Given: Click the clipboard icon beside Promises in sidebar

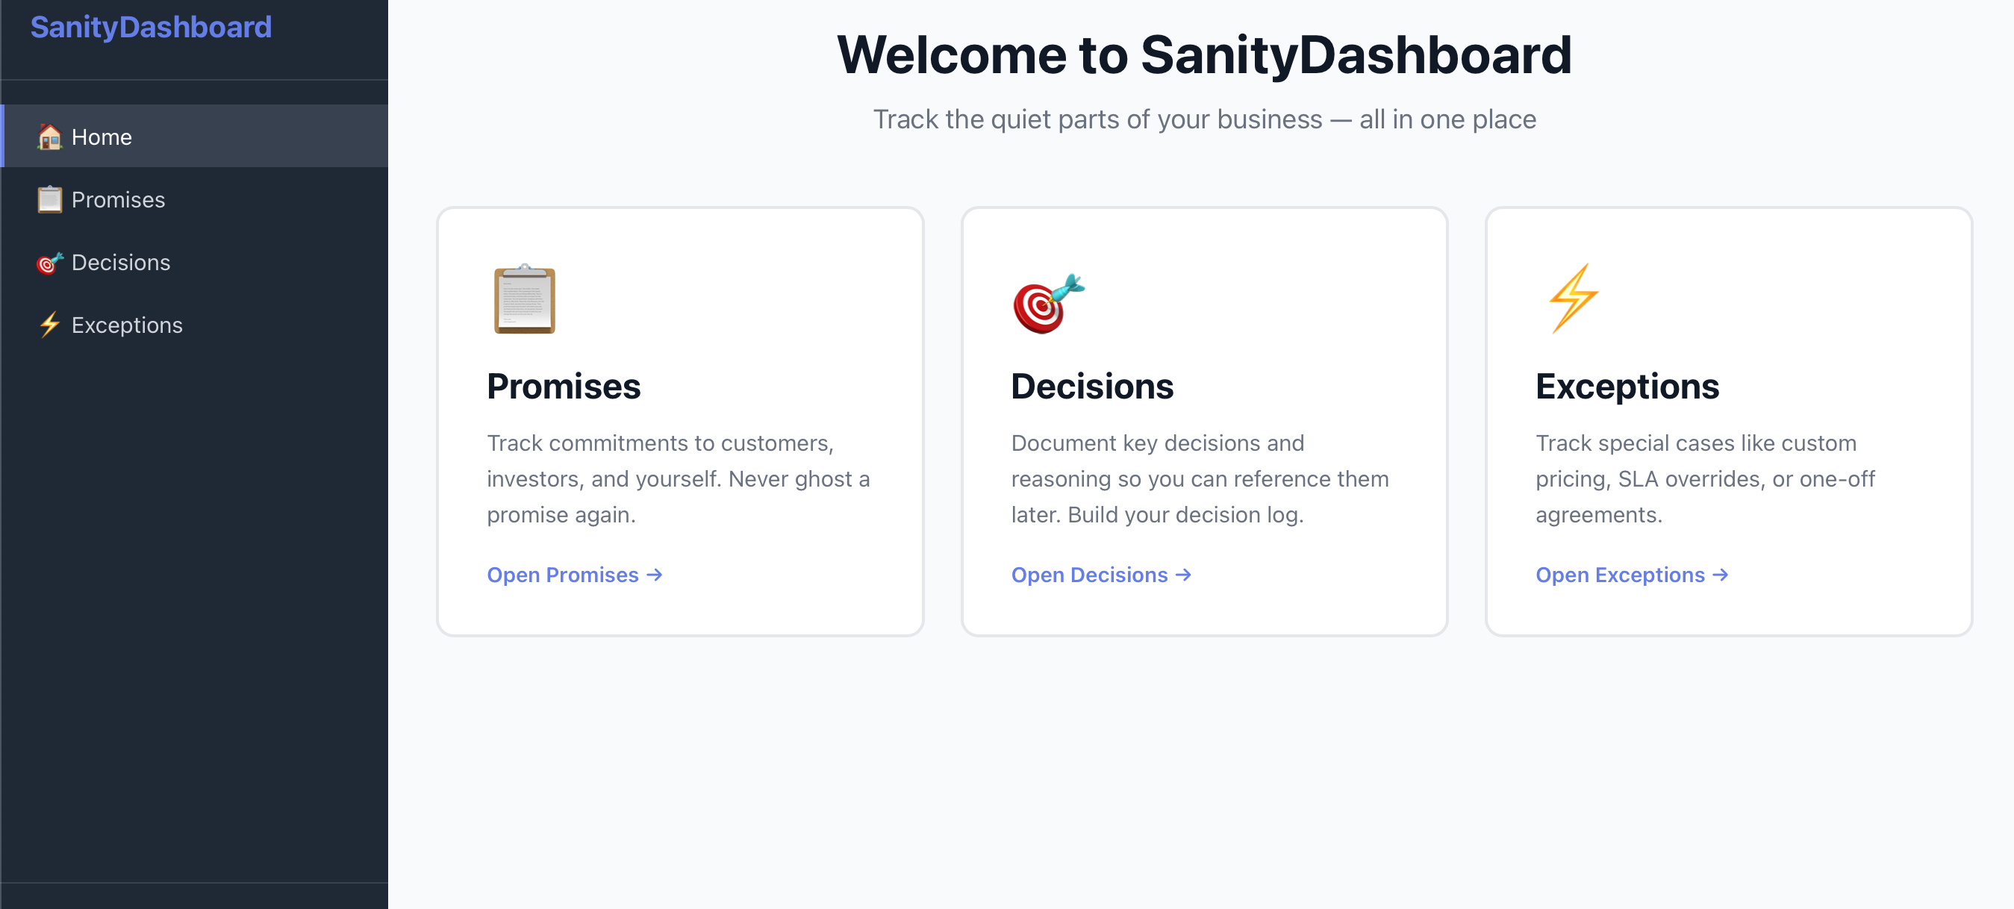Looking at the screenshot, I should [x=49, y=199].
